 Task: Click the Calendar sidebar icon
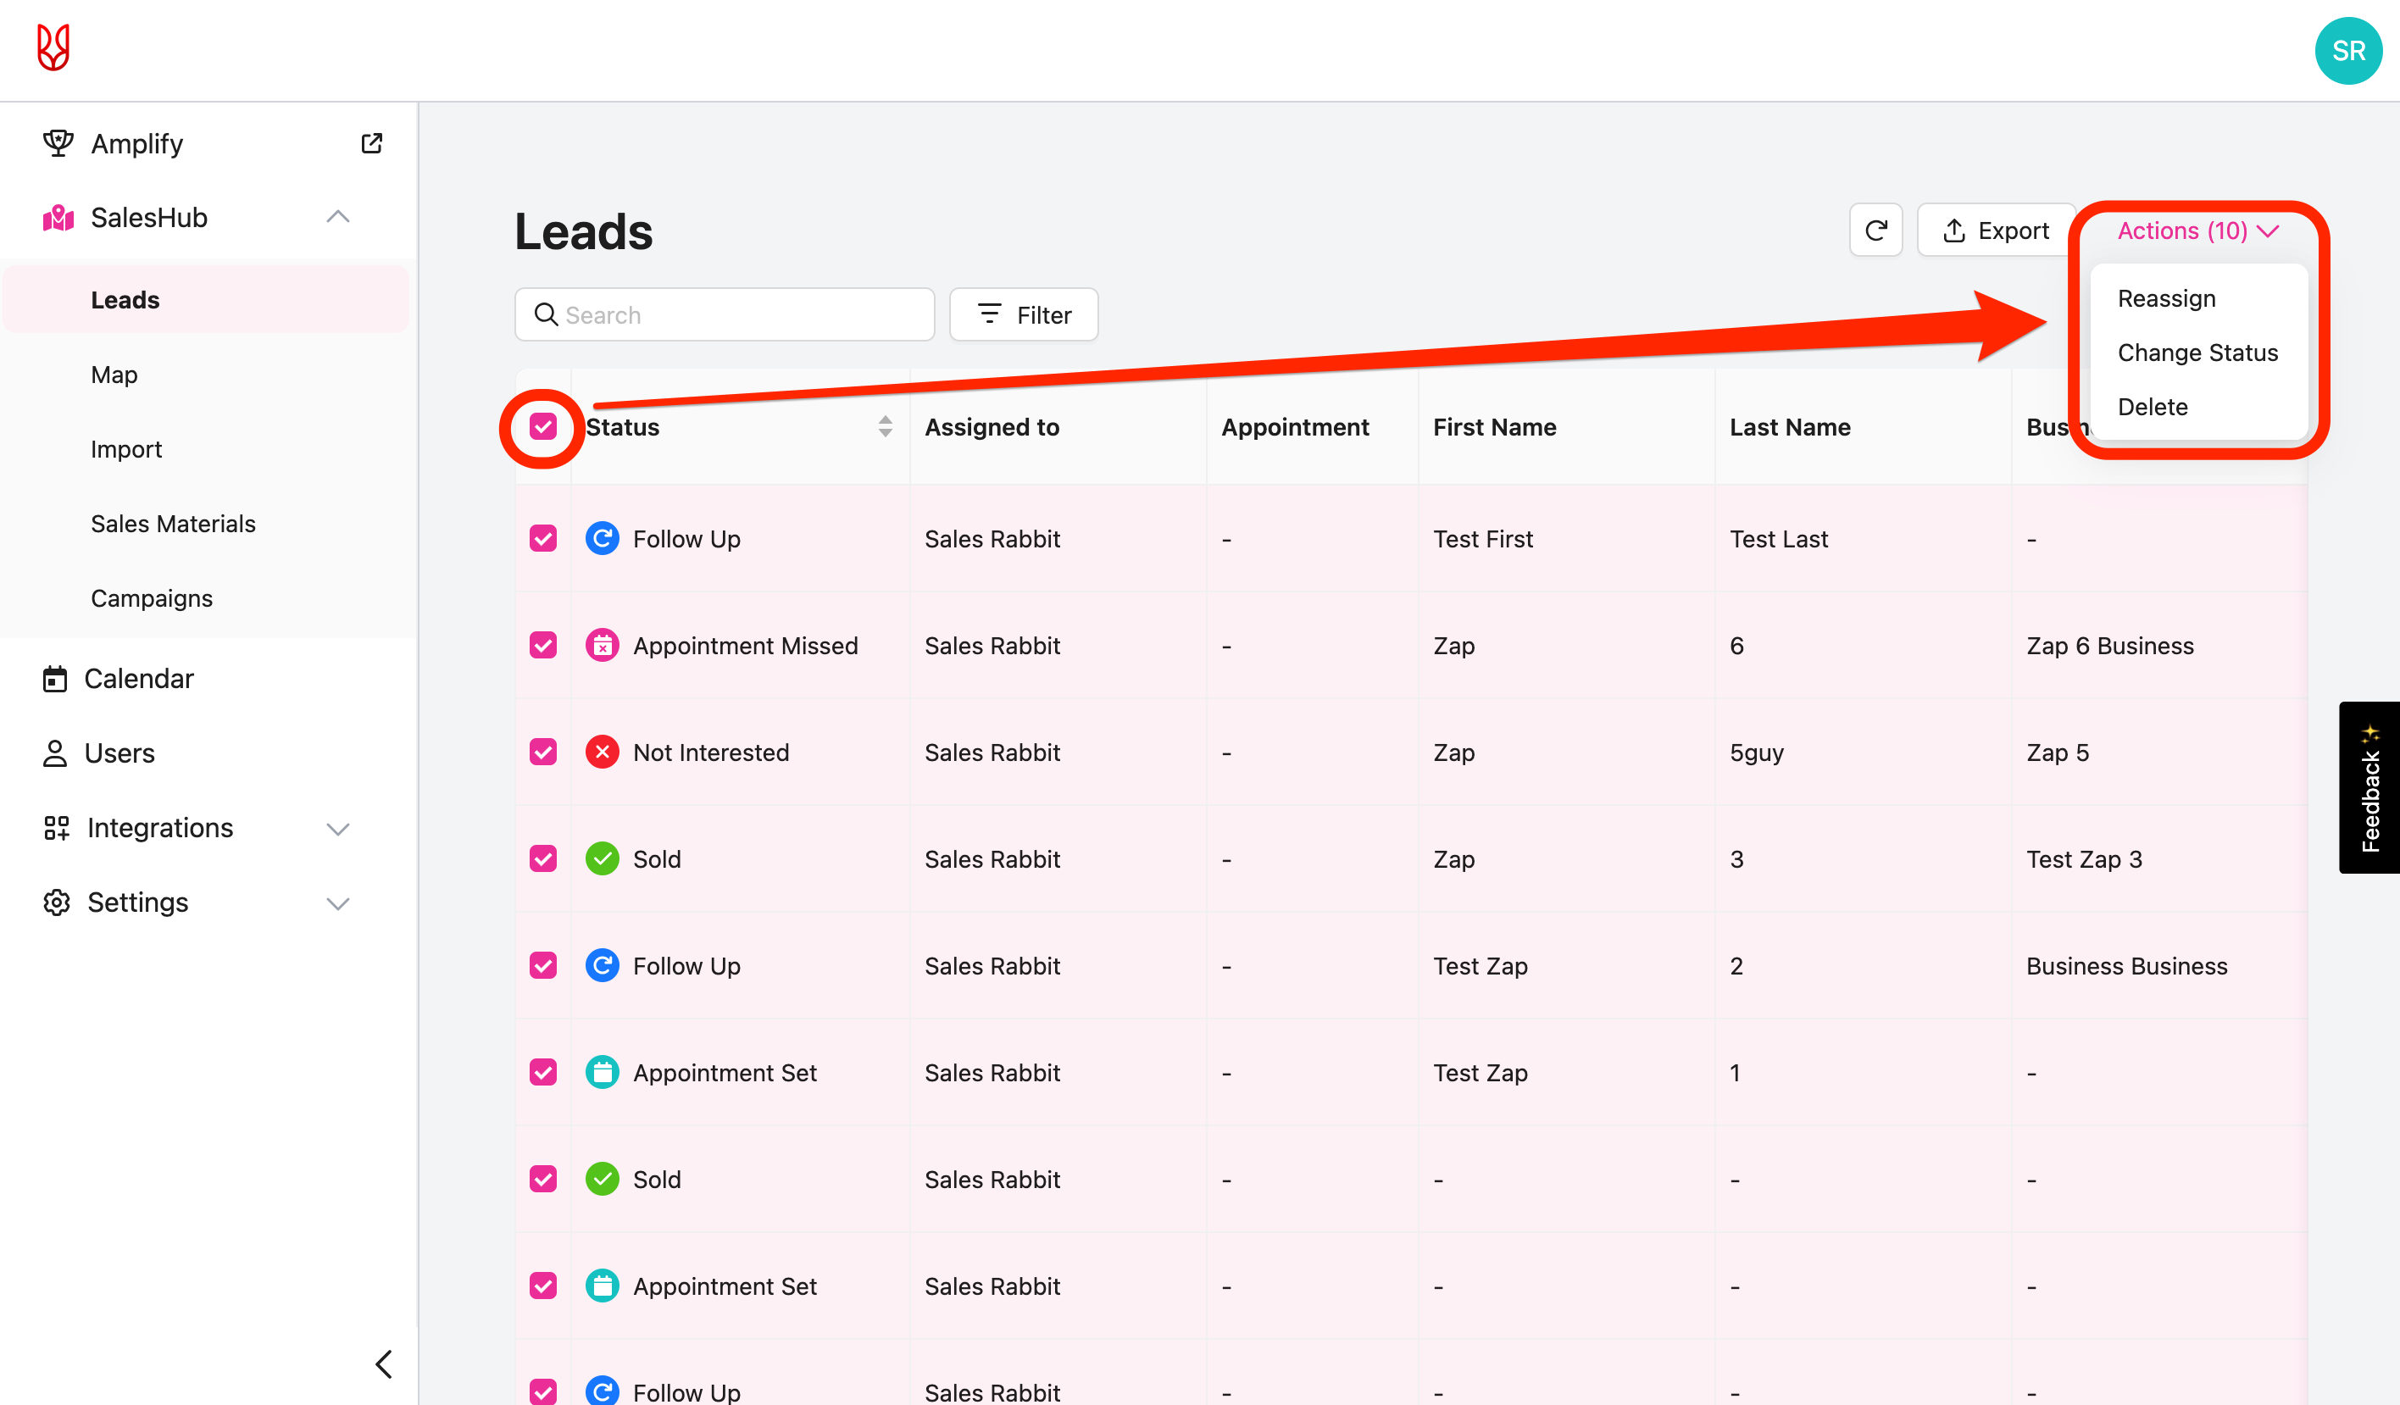point(55,679)
